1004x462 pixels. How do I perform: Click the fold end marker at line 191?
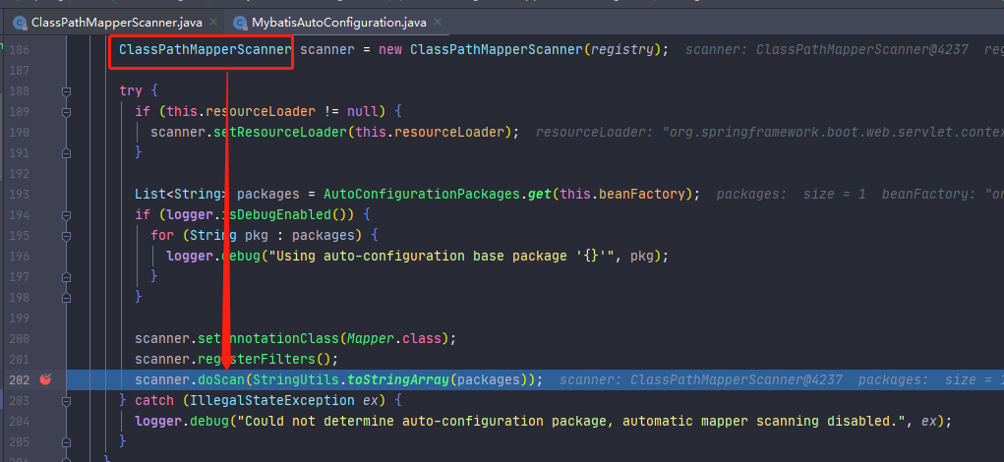click(66, 153)
